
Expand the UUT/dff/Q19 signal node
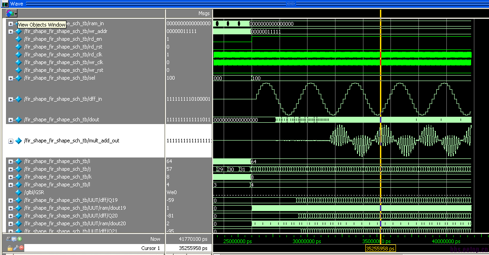11,200
